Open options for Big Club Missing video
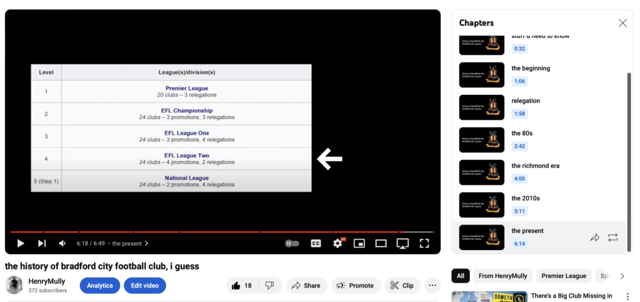Screen dimensions: 640x302 click(x=627, y=296)
